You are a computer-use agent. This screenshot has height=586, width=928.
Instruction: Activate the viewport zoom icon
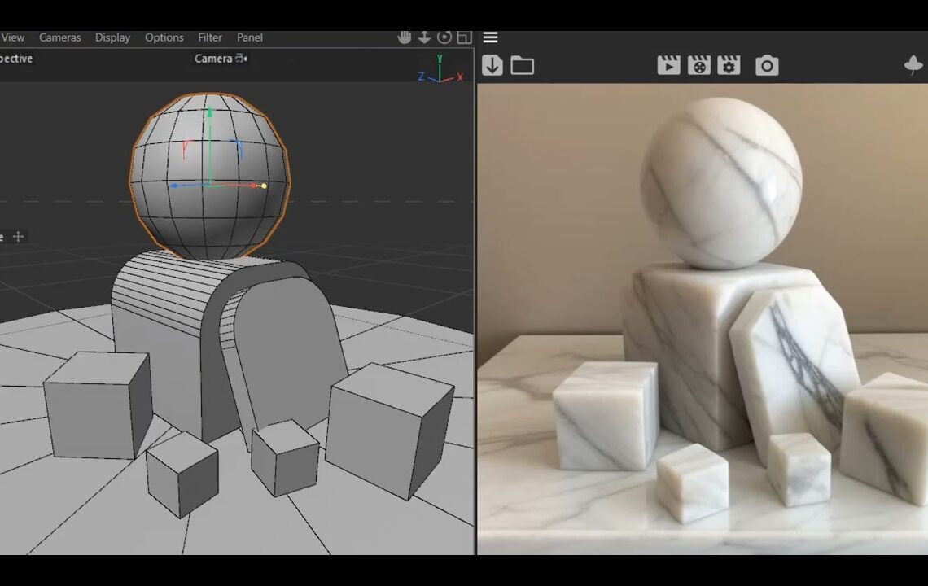click(x=424, y=37)
